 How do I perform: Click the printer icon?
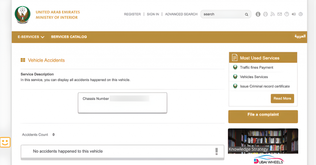click(265, 14)
